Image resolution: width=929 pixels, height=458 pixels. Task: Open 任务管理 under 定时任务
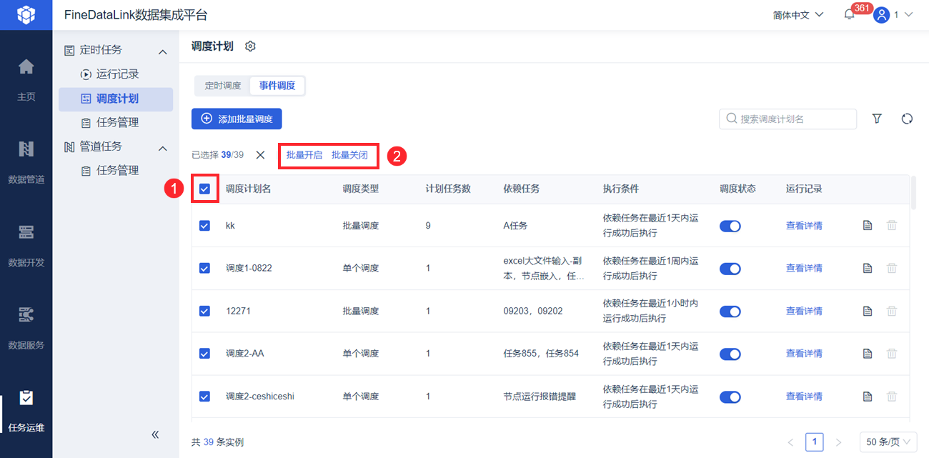tap(116, 123)
